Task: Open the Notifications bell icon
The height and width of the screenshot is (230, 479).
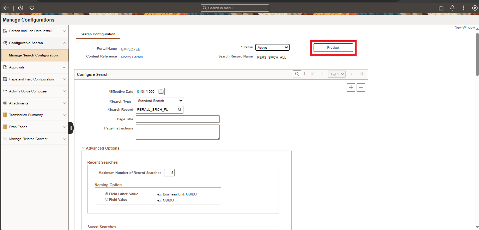Action: click(x=452, y=7)
